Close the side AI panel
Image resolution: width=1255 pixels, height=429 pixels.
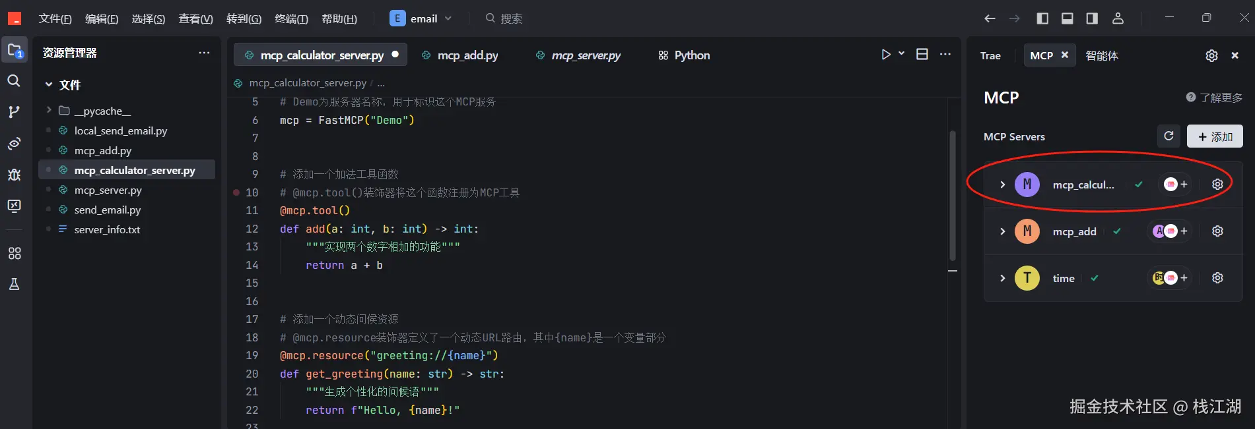(x=1235, y=55)
